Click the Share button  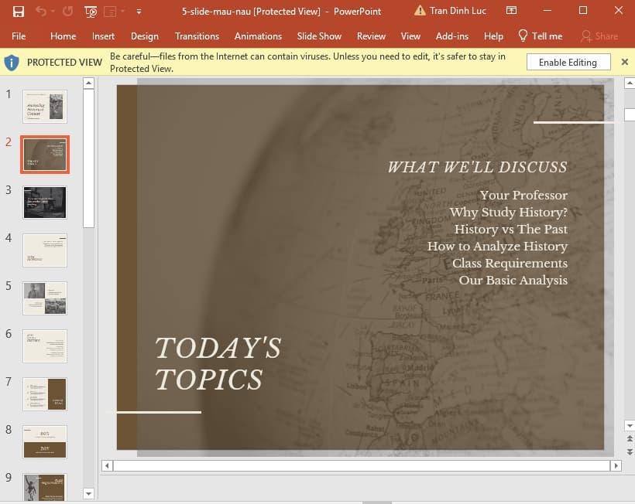point(599,36)
